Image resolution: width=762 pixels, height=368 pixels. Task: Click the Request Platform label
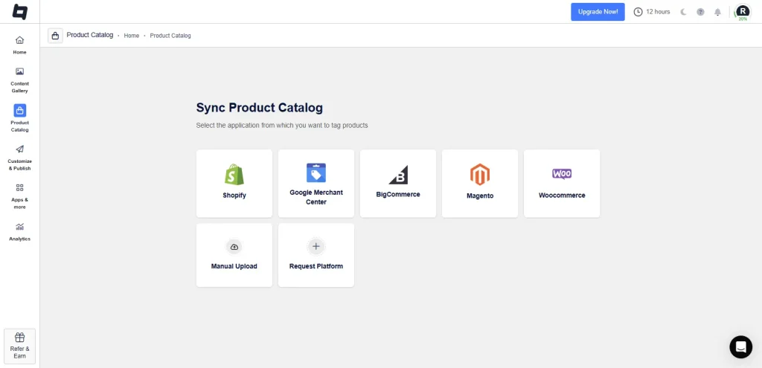316,266
